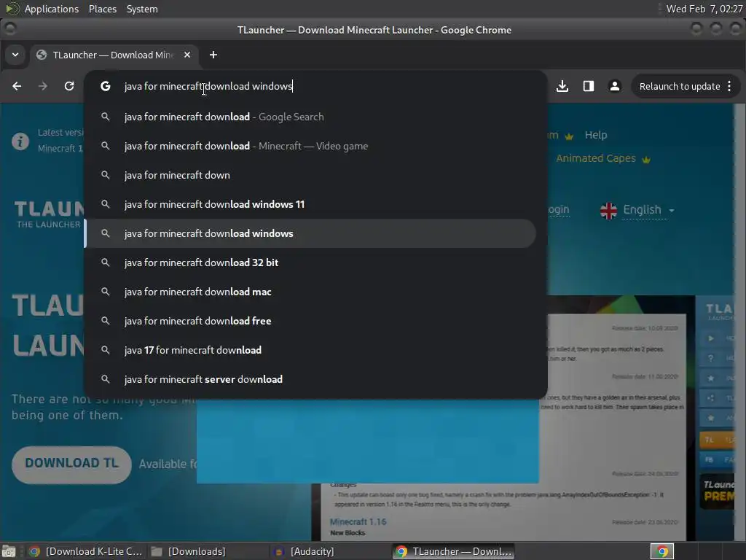Open the Chrome downloads icon

point(562,86)
